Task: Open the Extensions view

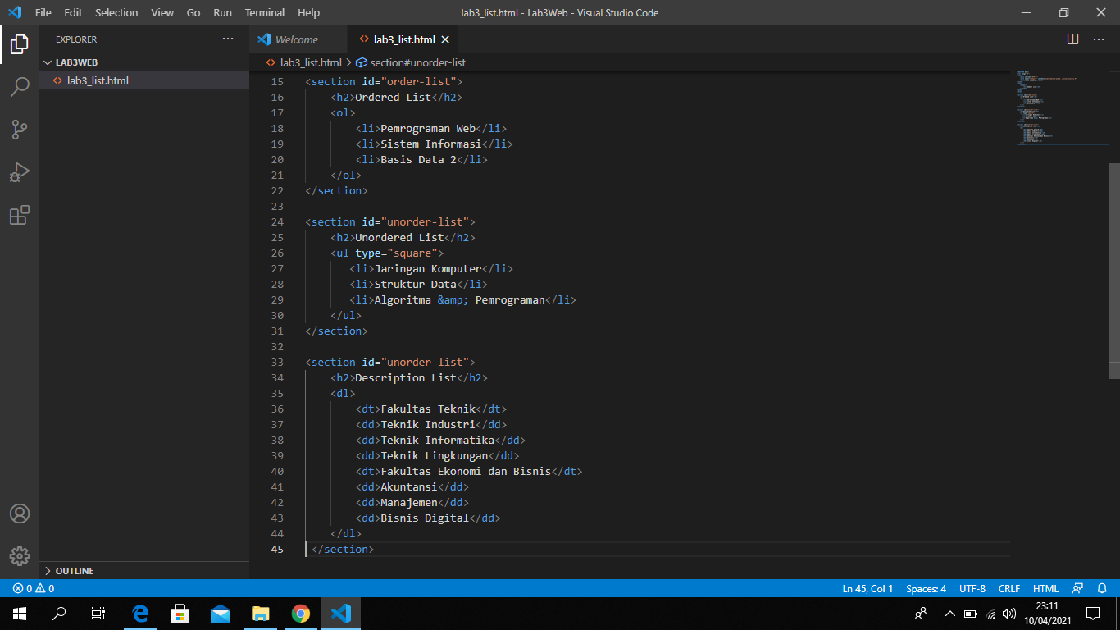Action: pyautogui.click(x=20, y=215)
